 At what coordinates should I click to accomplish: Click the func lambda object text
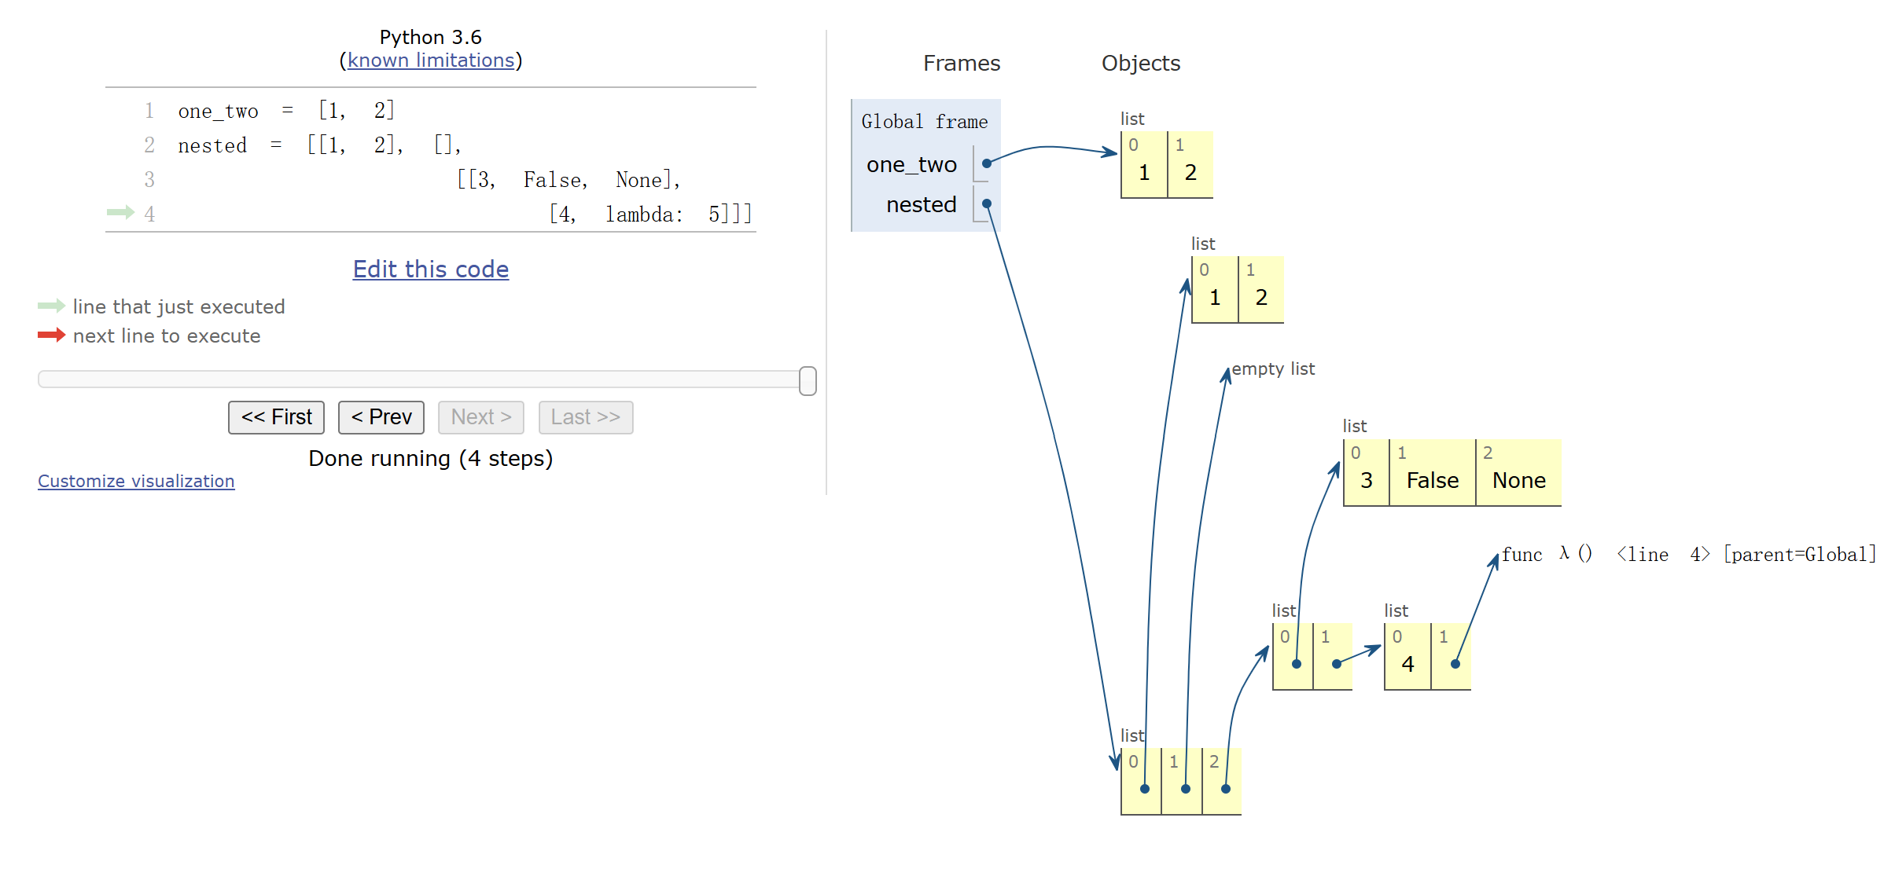[x=1689, y=555]
